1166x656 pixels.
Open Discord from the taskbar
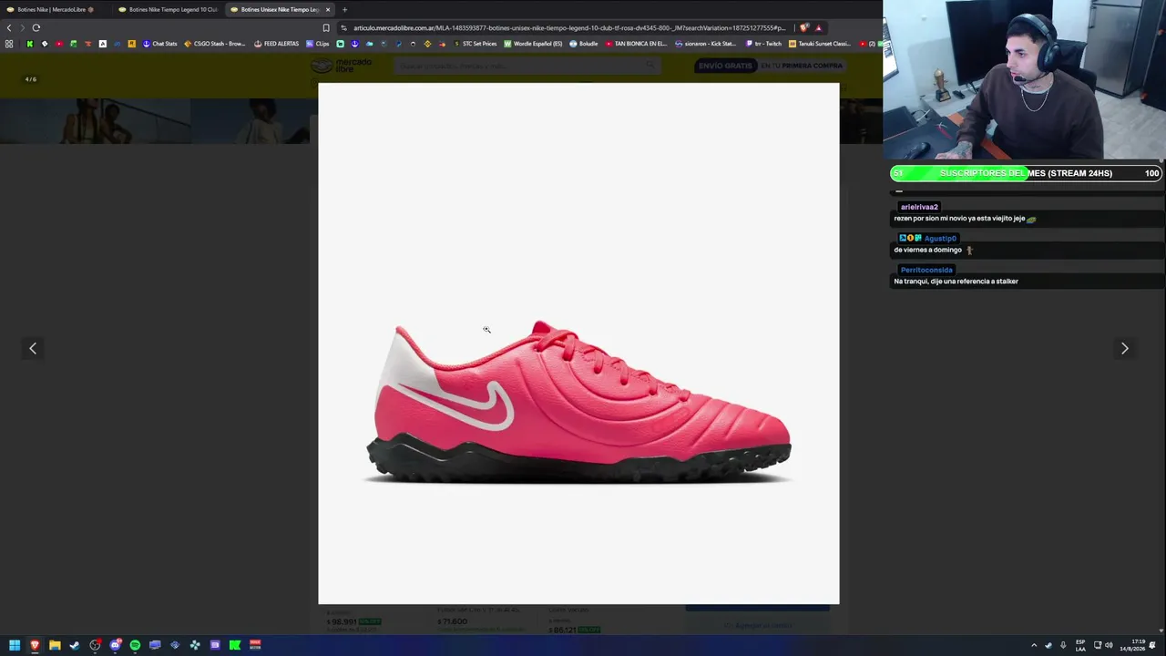pos(115,645)
